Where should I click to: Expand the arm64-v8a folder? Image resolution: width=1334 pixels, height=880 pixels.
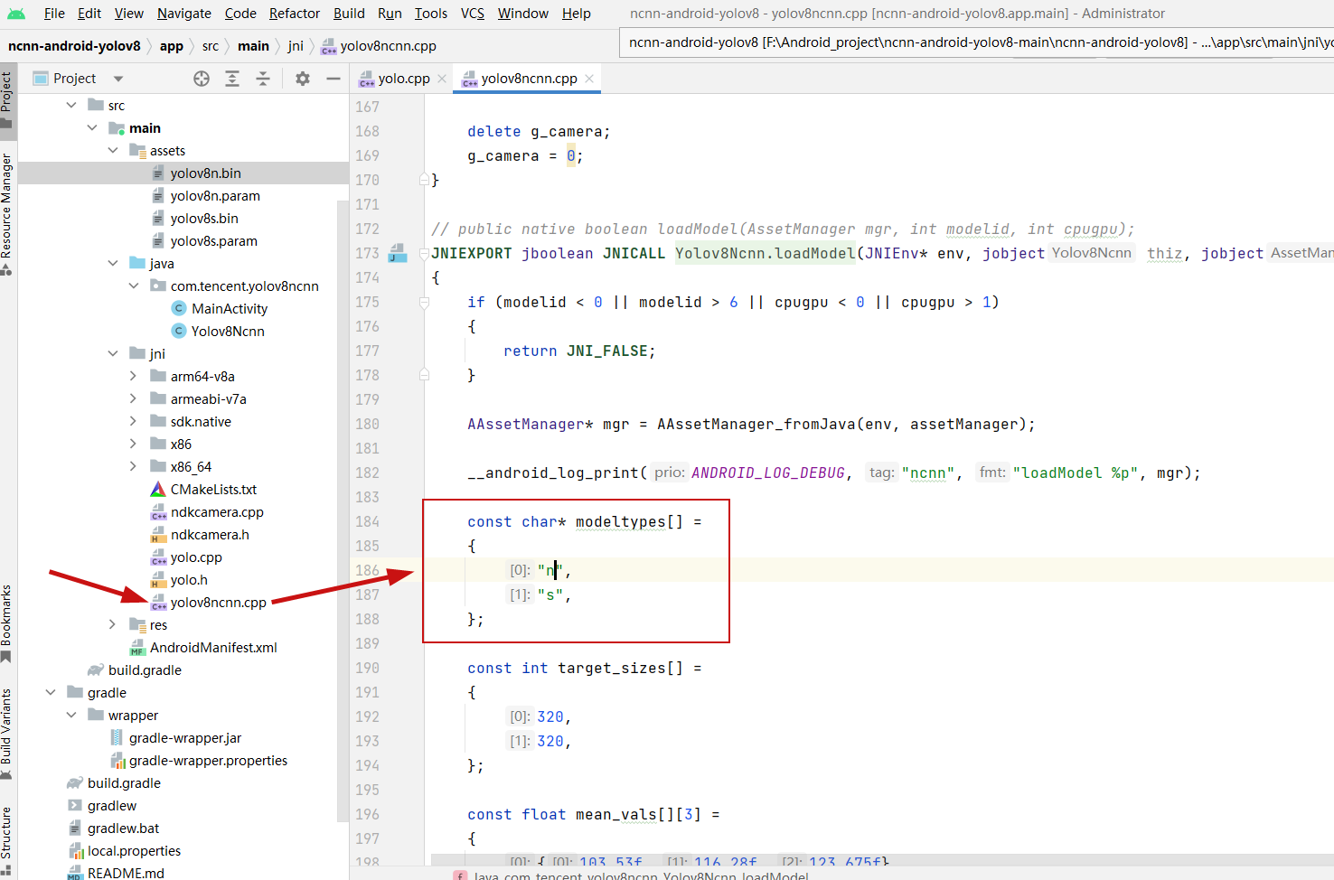click(x=134, y=376)
